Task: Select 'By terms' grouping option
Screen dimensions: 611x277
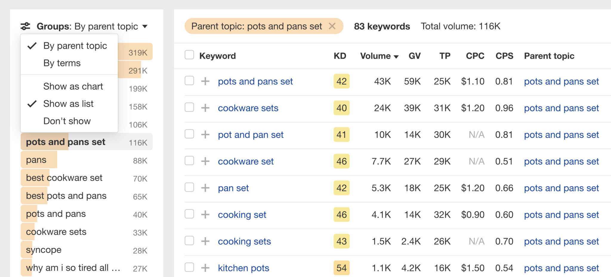Action: pos(61,63)
